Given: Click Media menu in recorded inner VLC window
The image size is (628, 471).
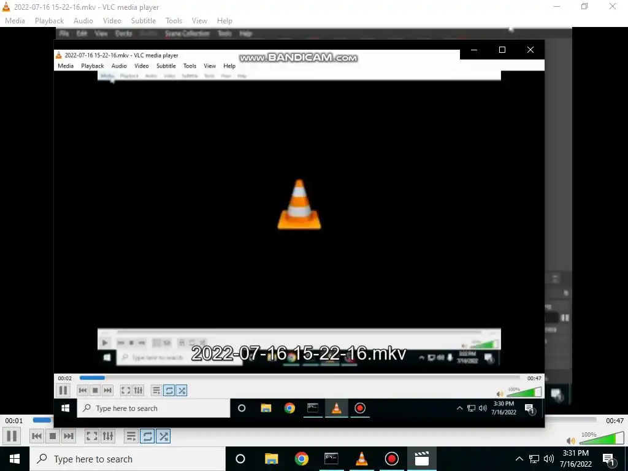Looking at the screenshot, I should point(66,66).
